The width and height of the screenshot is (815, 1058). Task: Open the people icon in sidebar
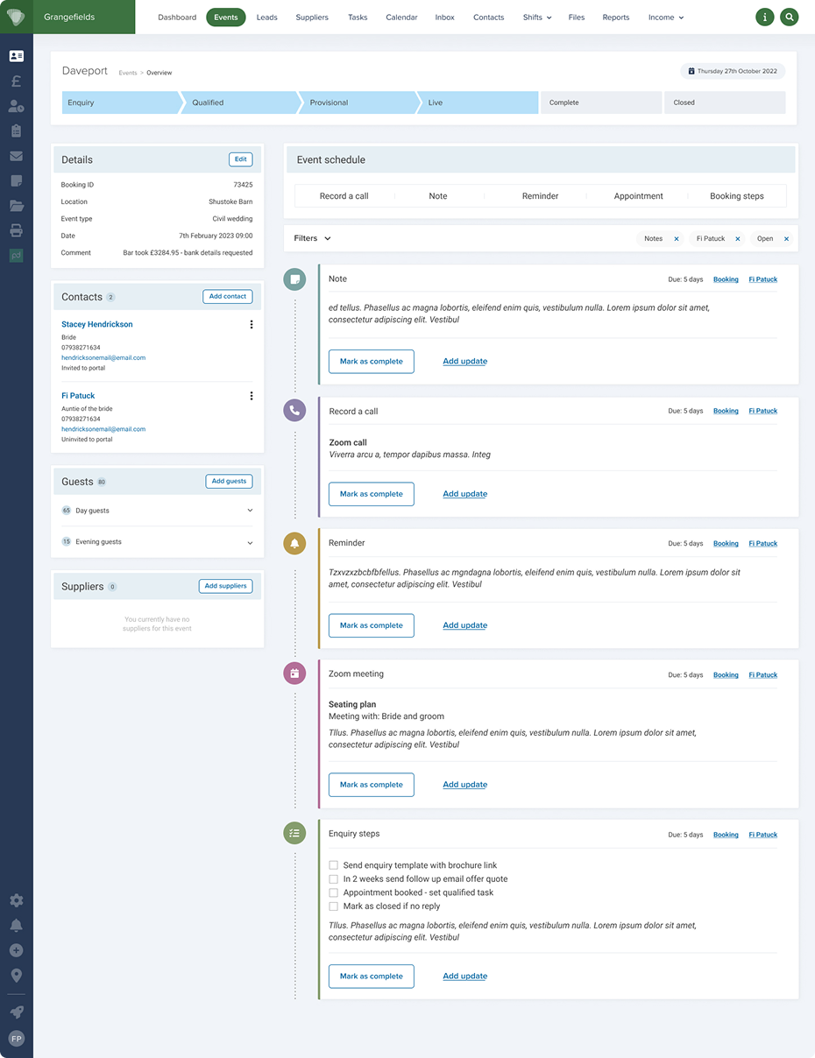tap(16, 106)
